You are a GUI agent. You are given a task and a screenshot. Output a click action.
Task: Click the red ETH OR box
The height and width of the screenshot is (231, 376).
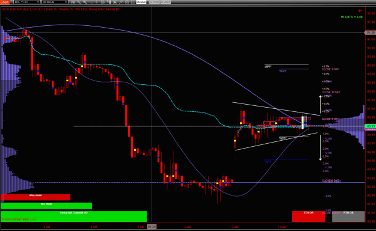(309, 217)
